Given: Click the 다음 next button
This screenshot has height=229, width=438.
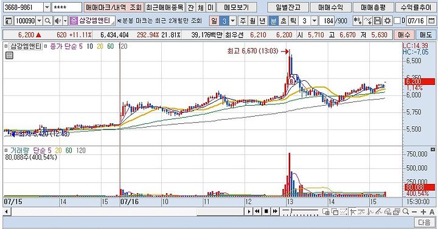Looking at the screenshot, I should pyautogui.click(x=425, y=222).
